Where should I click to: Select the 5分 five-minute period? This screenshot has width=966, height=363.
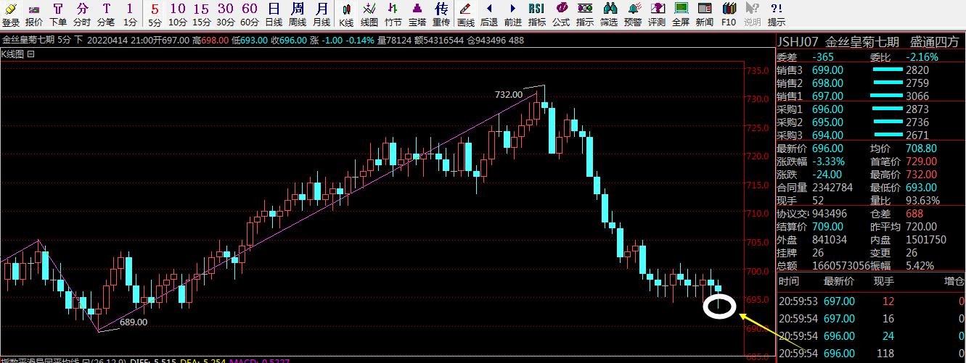(155, 14)
